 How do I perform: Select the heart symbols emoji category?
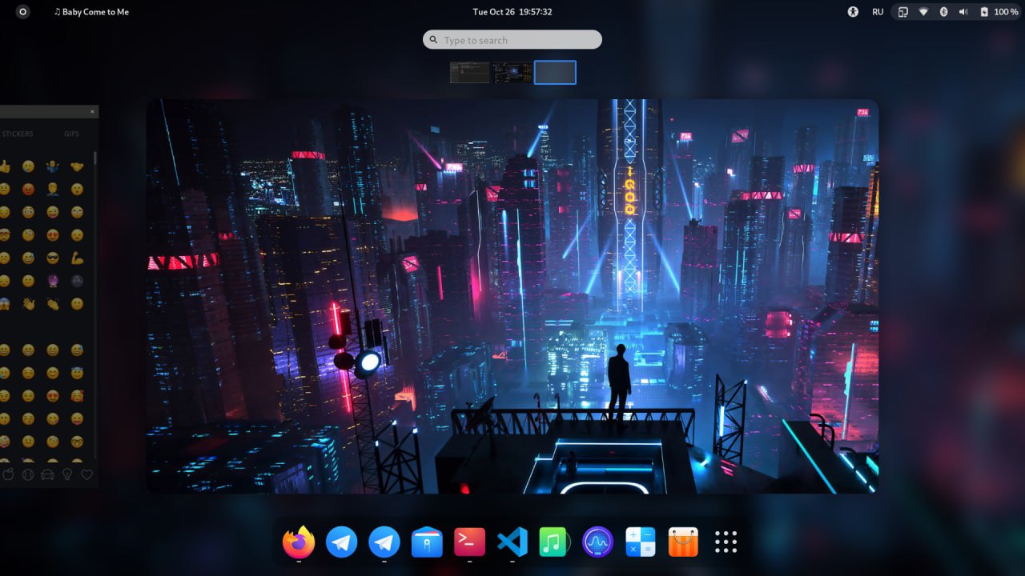pos(87,474)
